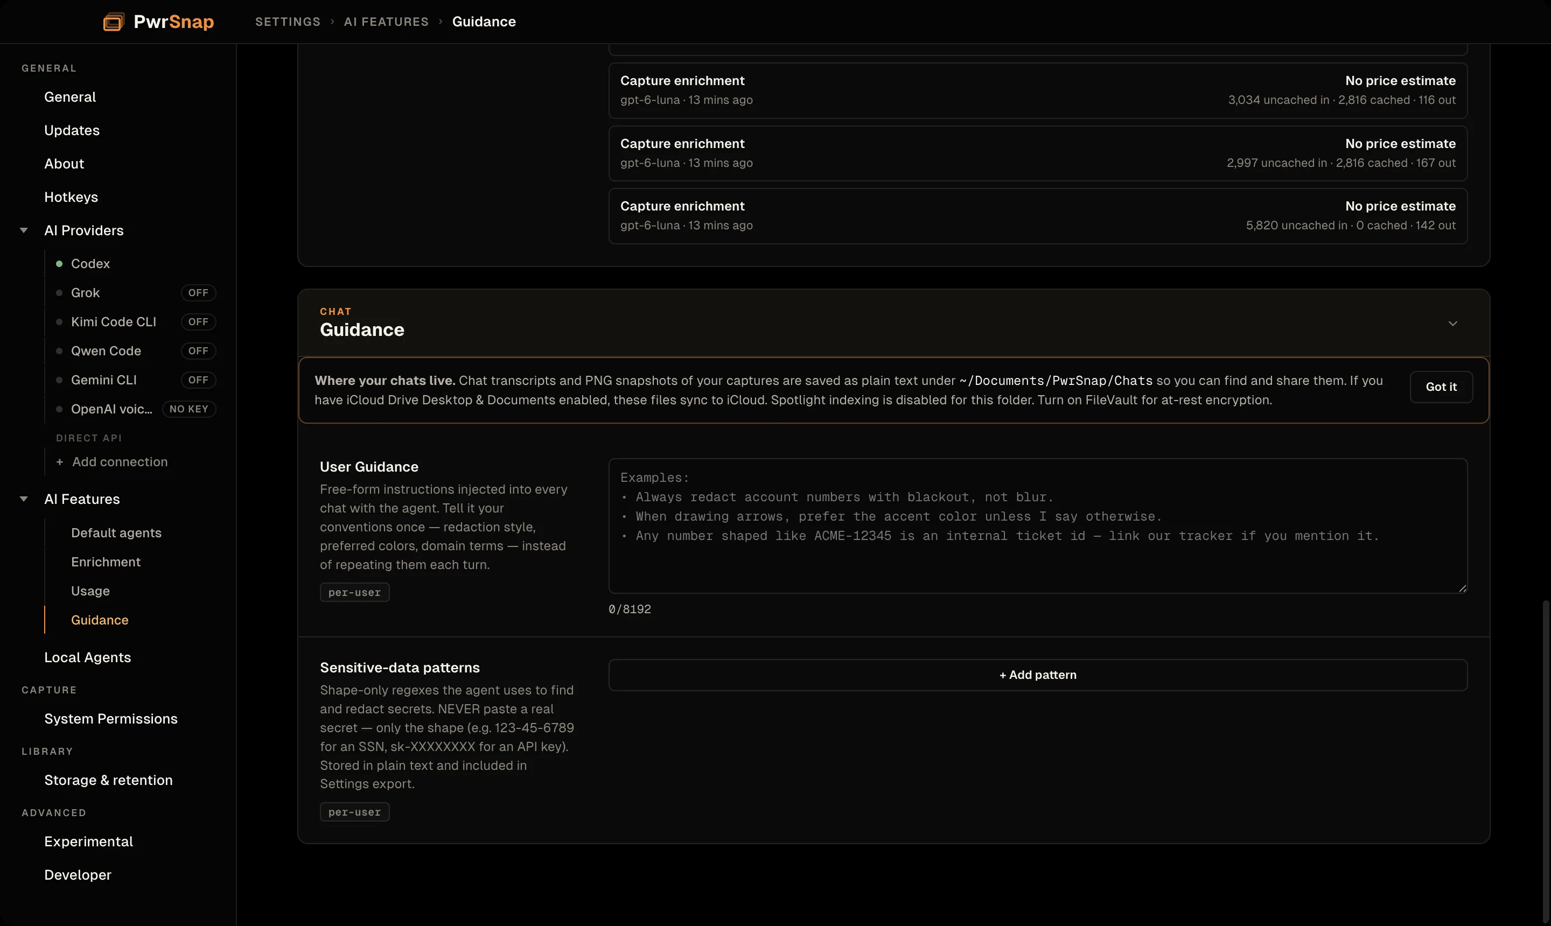Toggle the OFF badge for Gemini CLI

click(x=199, y=380)
